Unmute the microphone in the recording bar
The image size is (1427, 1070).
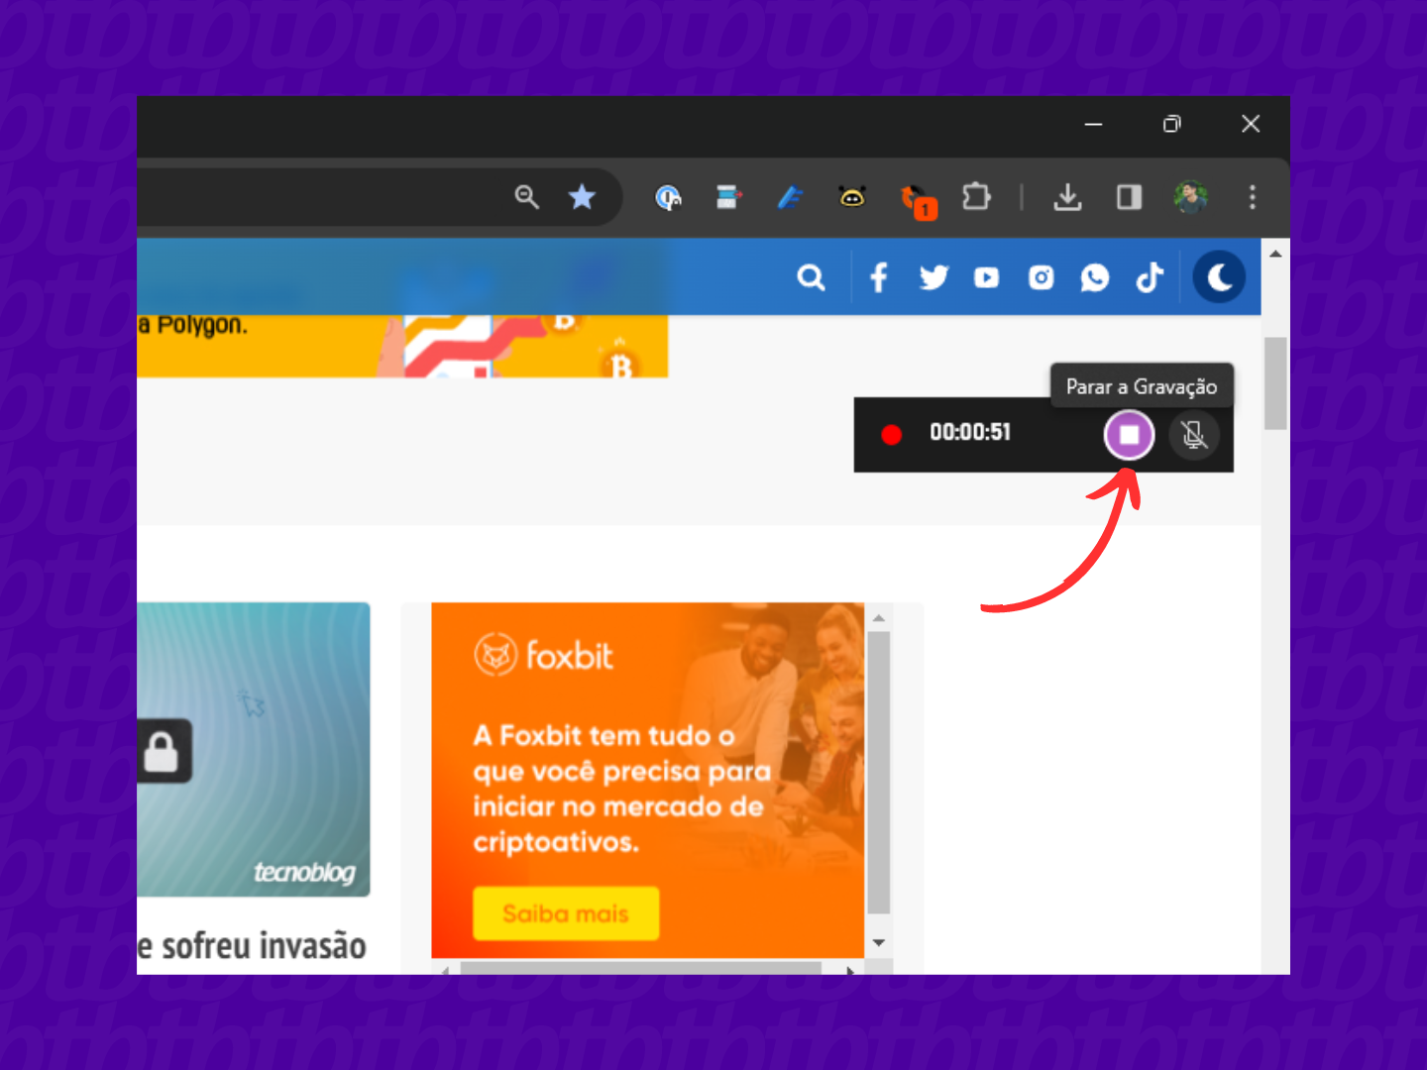pyautogui.click(x=1194, y=435)
